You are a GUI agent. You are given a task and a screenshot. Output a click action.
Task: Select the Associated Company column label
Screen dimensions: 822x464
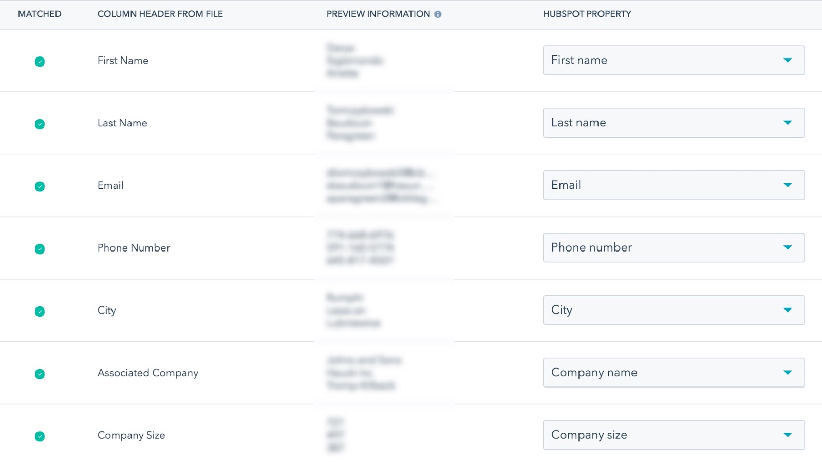(x=147, y=373)
